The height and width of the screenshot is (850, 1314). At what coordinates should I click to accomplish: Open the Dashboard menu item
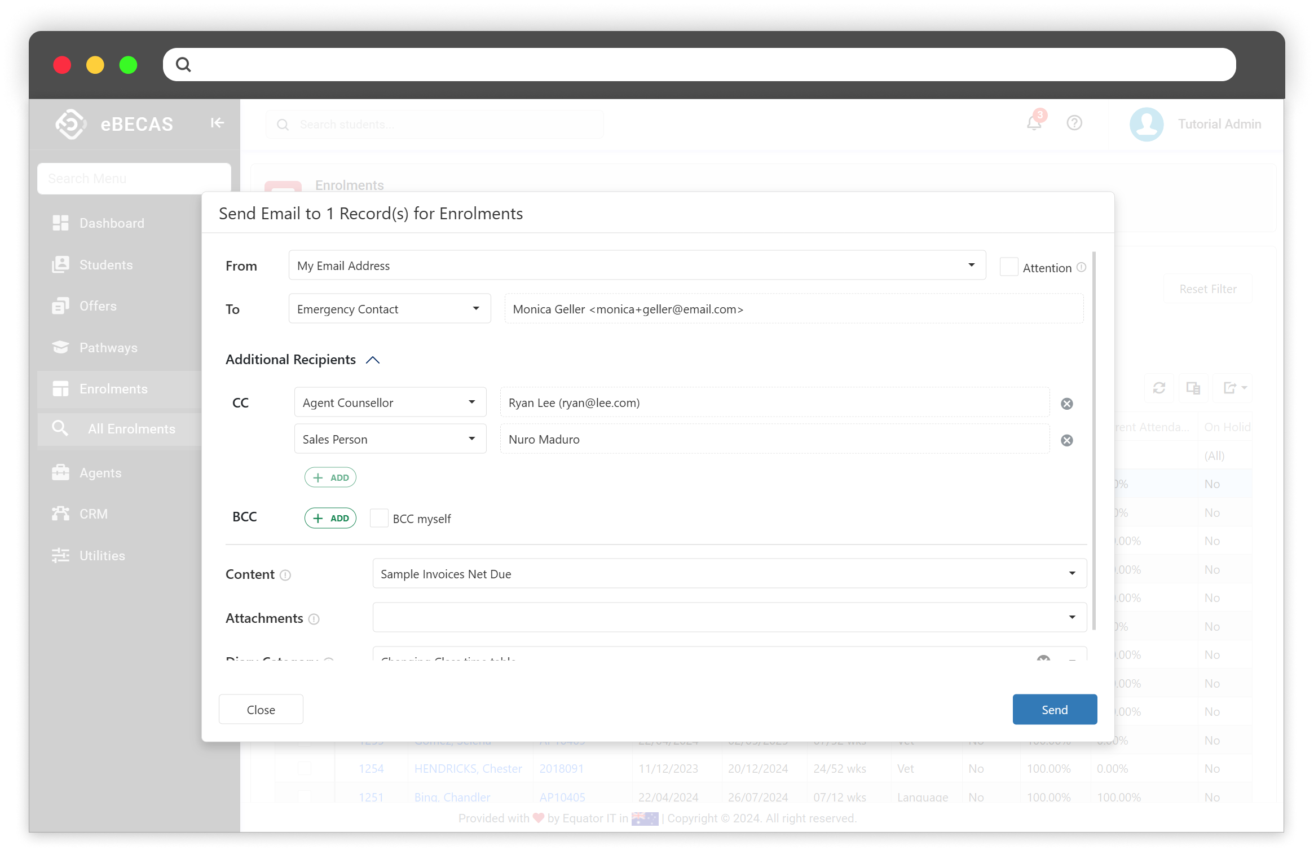click(x=112, y=223)
